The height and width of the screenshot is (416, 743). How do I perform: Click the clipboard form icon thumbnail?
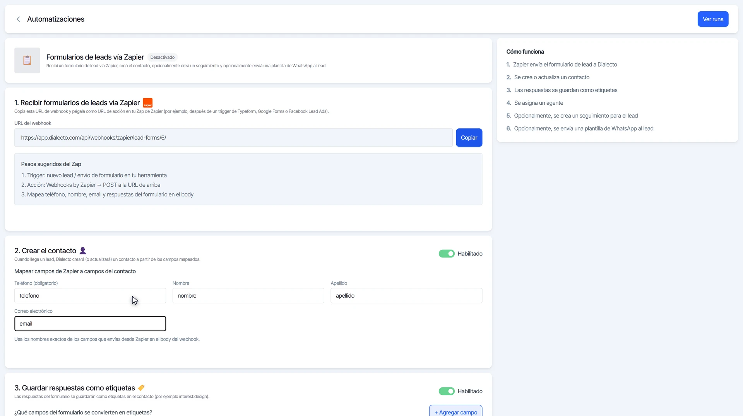coord(27,60)
